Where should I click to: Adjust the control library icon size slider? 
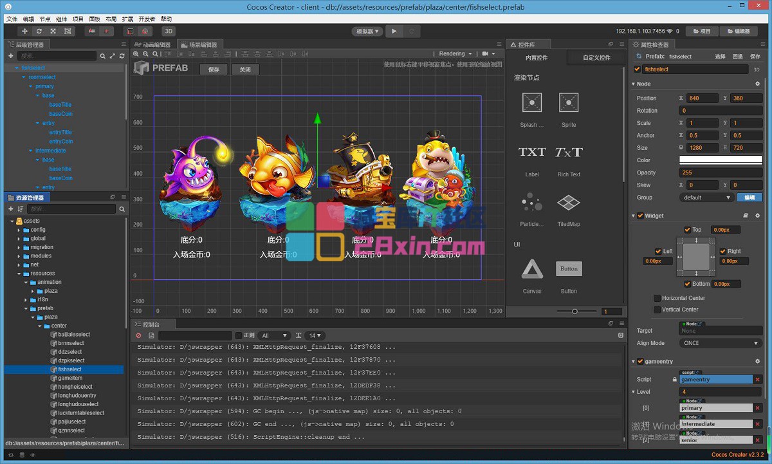[x=575, y=311]
